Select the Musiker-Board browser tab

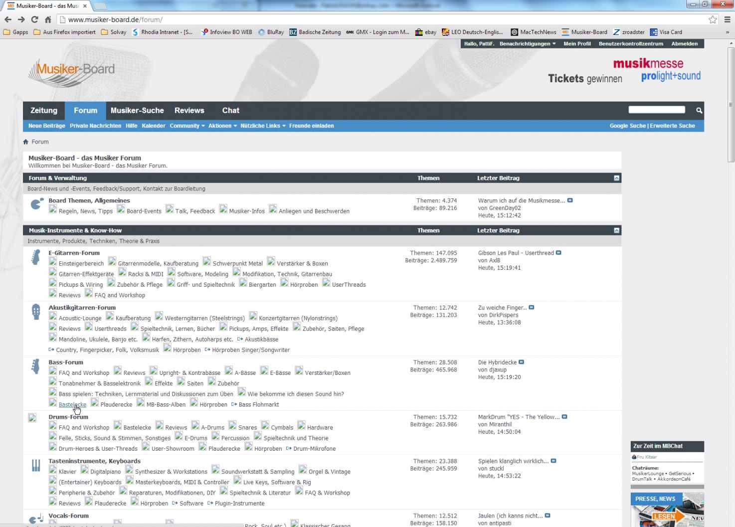tap(47, 6)
